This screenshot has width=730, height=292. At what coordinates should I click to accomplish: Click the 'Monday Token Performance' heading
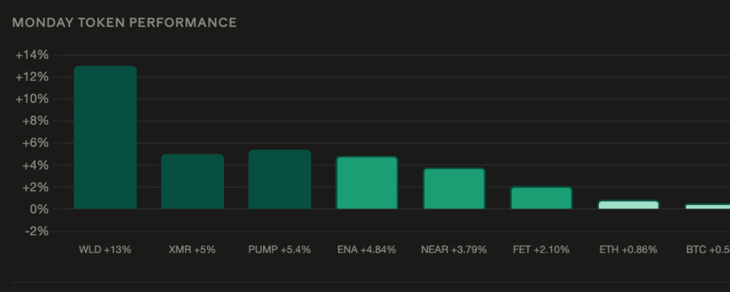click(124, 23)
